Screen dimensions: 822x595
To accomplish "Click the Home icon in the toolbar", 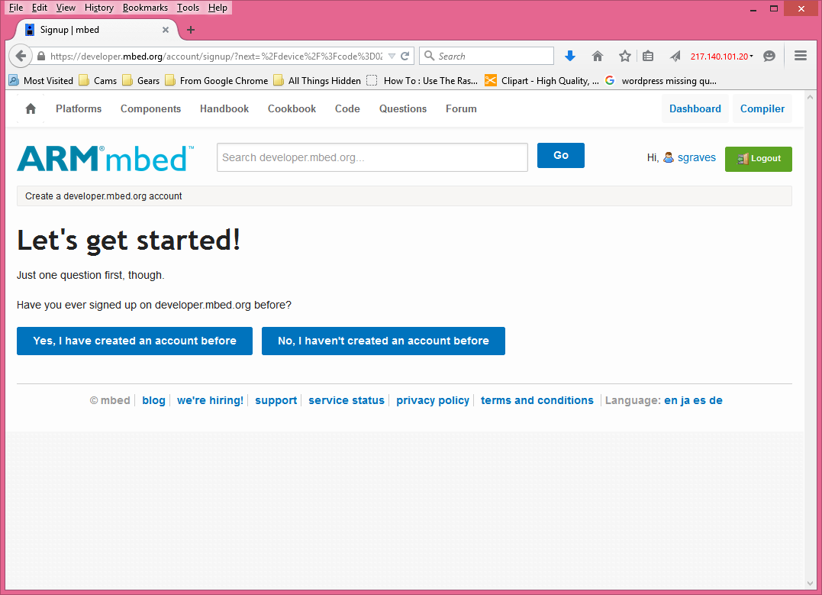I will (x=598, y=56).
